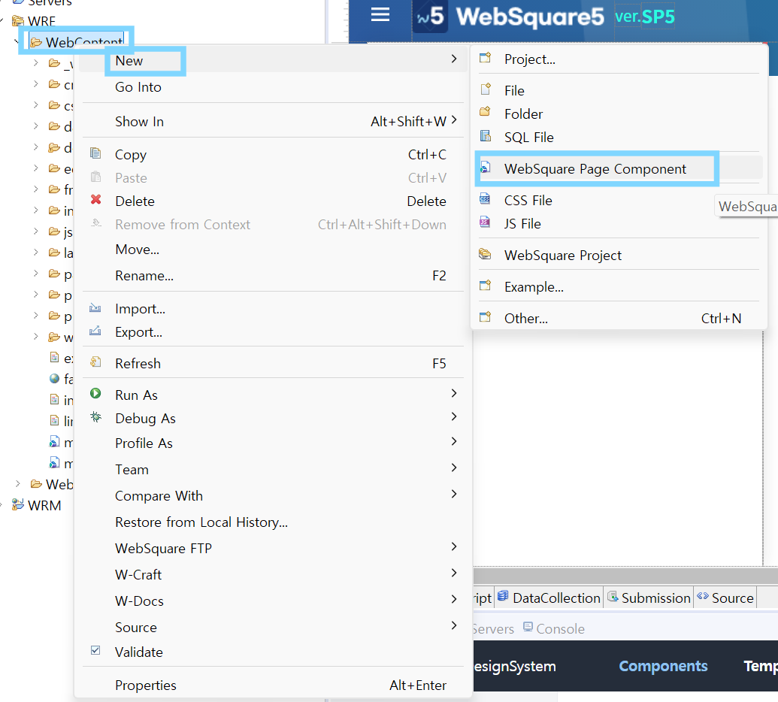The image size is (778, 702).
Task: Choose Rename... from context menu
Action: [273, 276]
